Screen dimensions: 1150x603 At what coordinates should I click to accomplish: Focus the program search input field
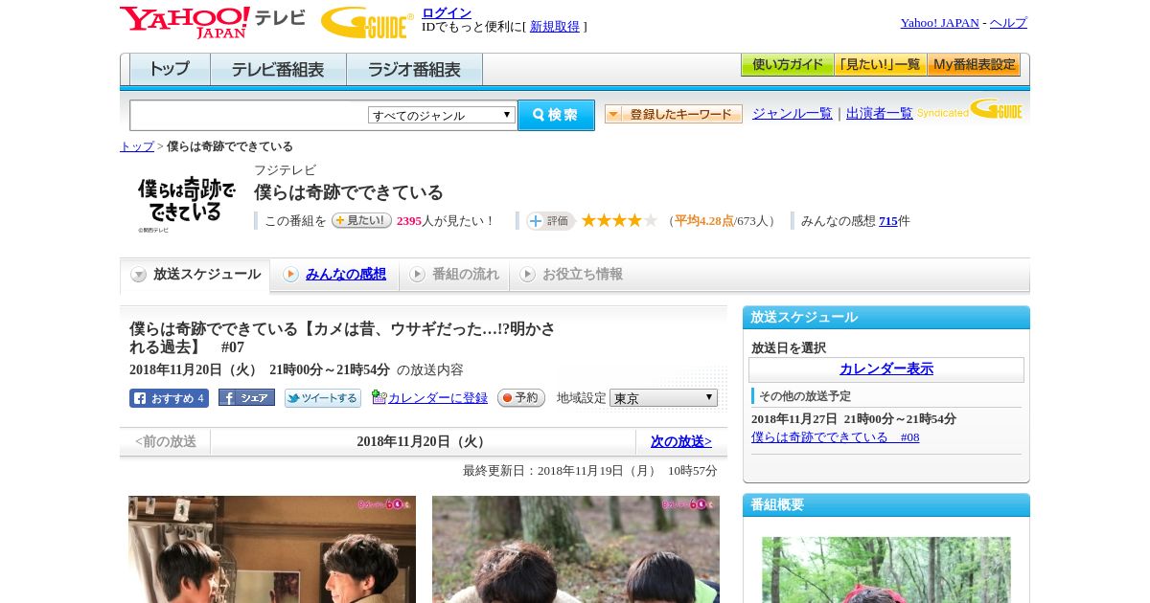(x=249, y=115)
